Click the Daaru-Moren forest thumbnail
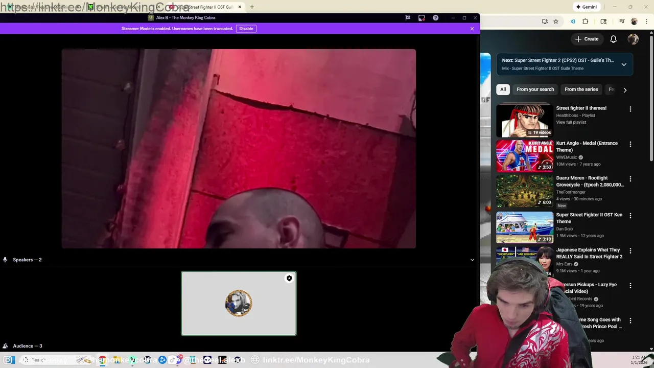The height and width of the screenshot is (368, 654). pyautogui.click(x=525, y=191)
